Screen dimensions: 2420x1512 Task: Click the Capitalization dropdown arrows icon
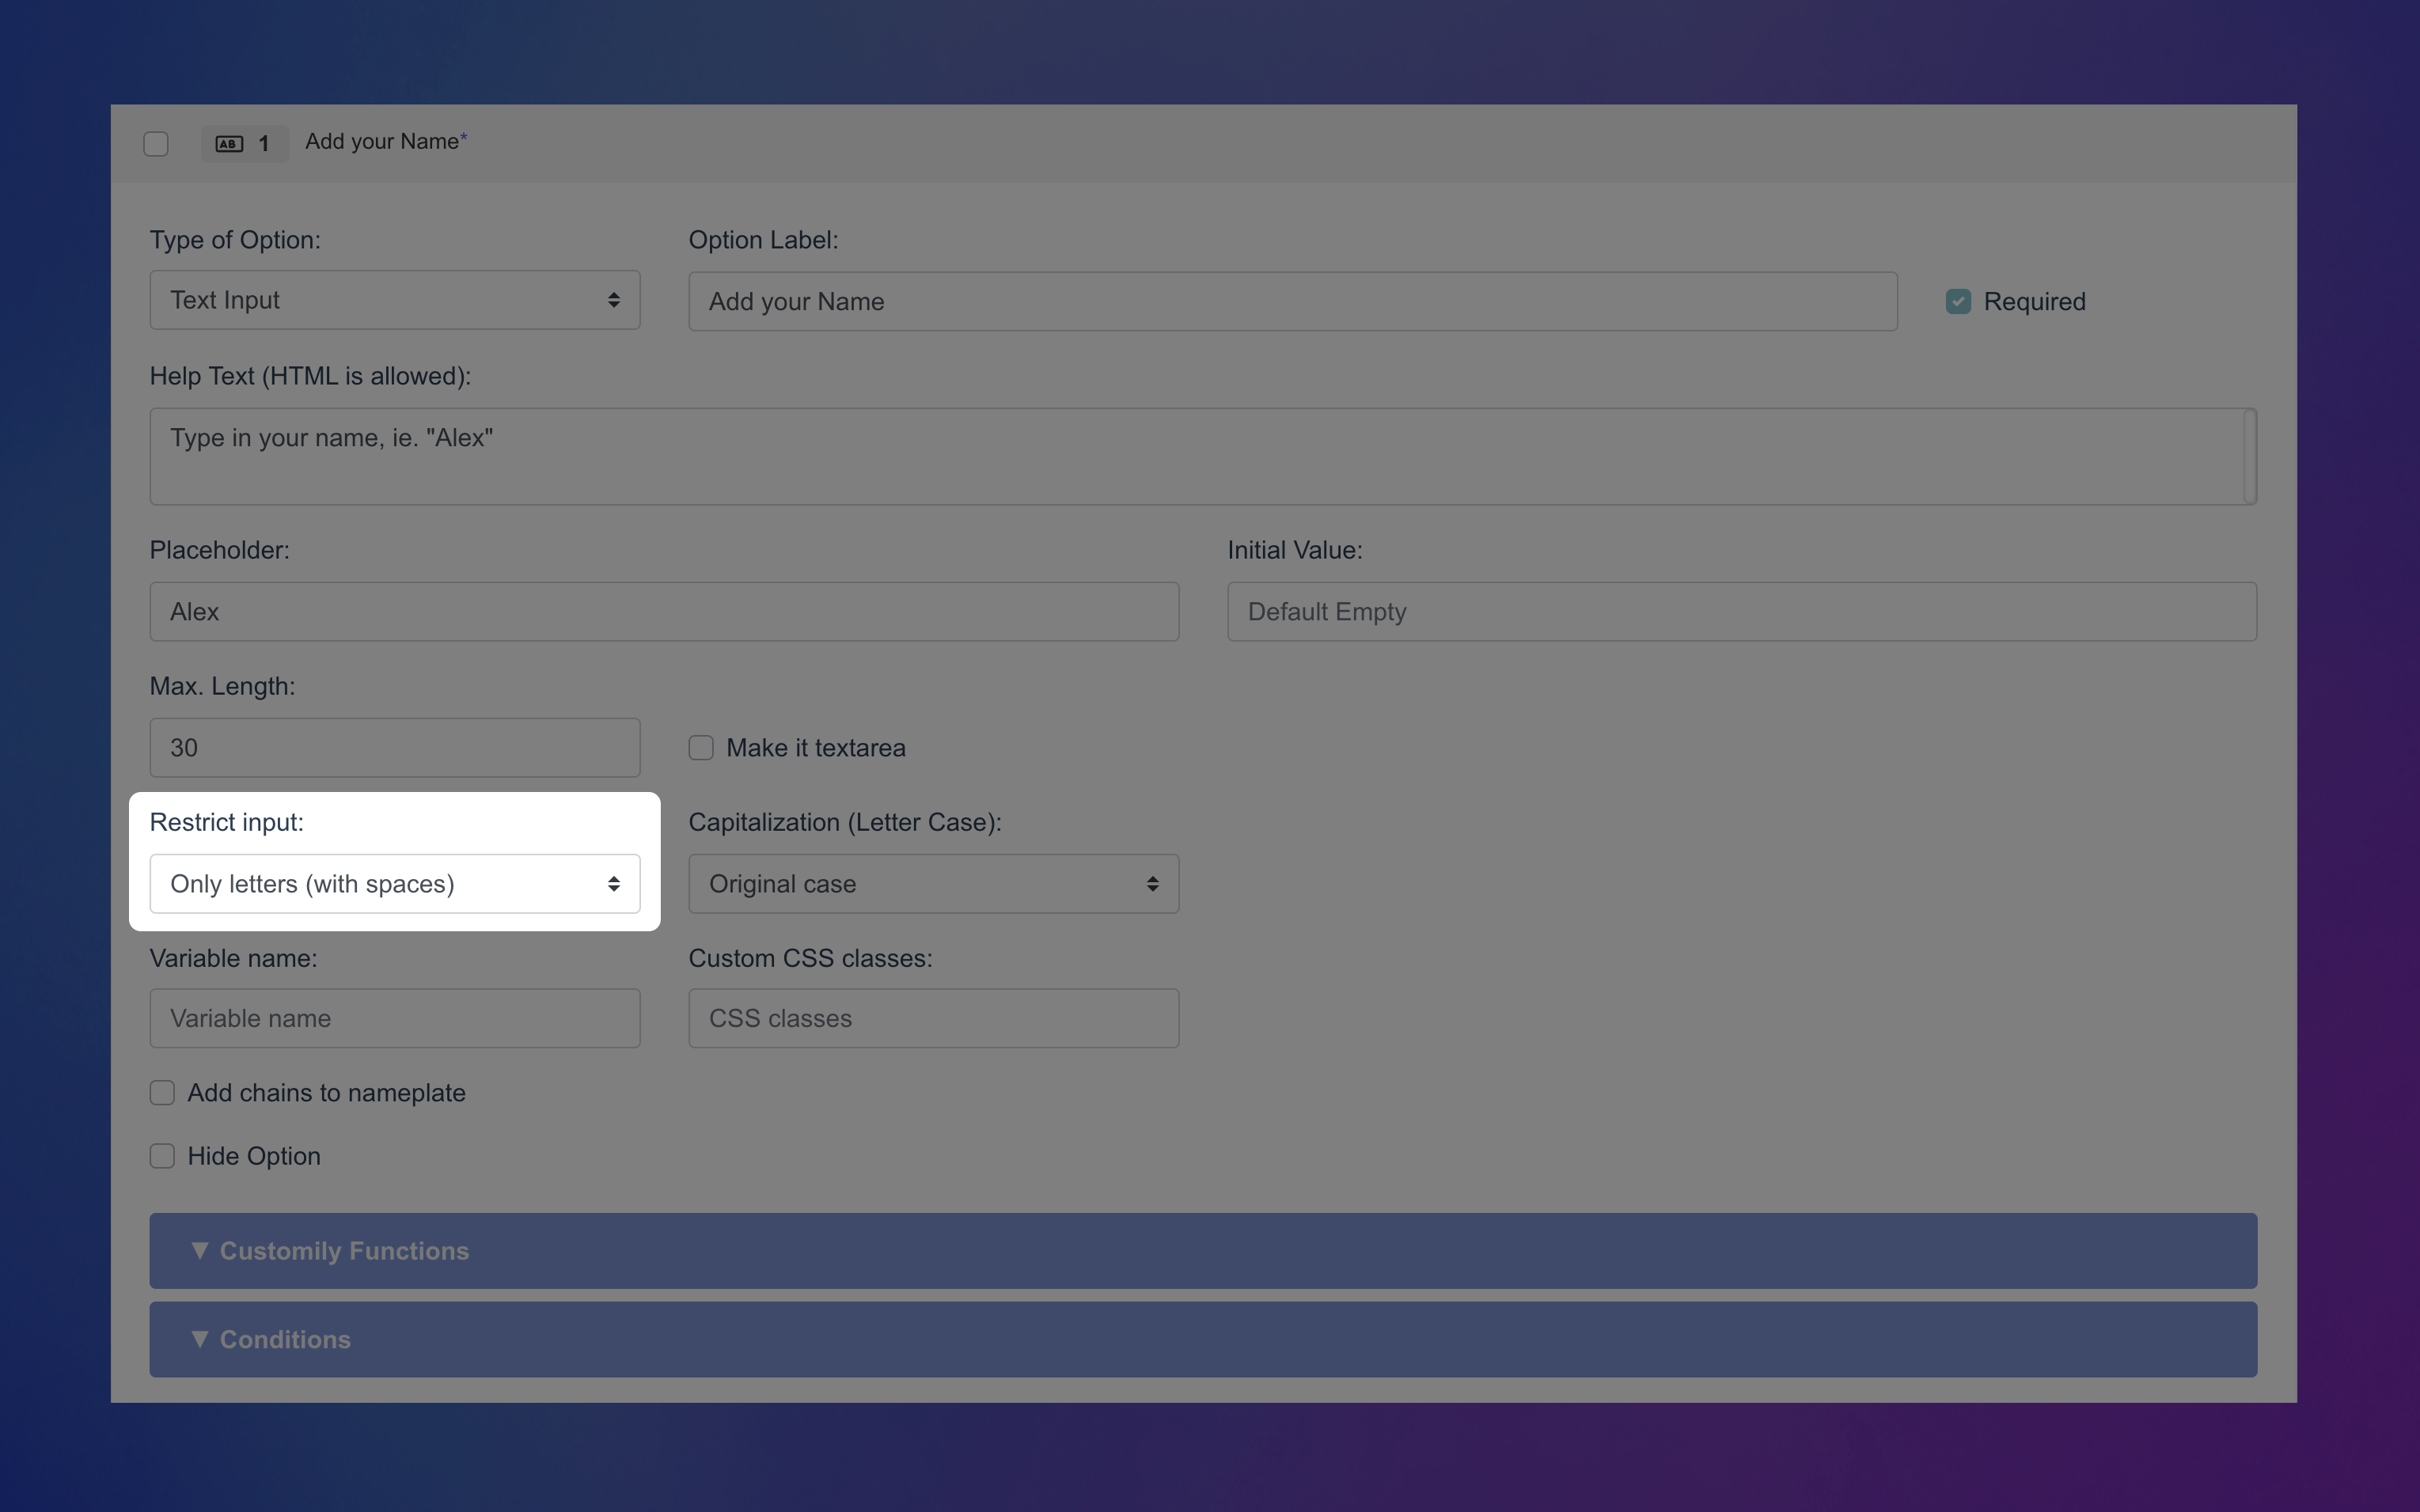coord(1153,883)
